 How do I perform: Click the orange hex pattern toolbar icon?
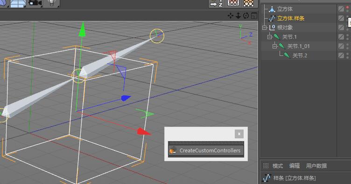tap(248, 3)
